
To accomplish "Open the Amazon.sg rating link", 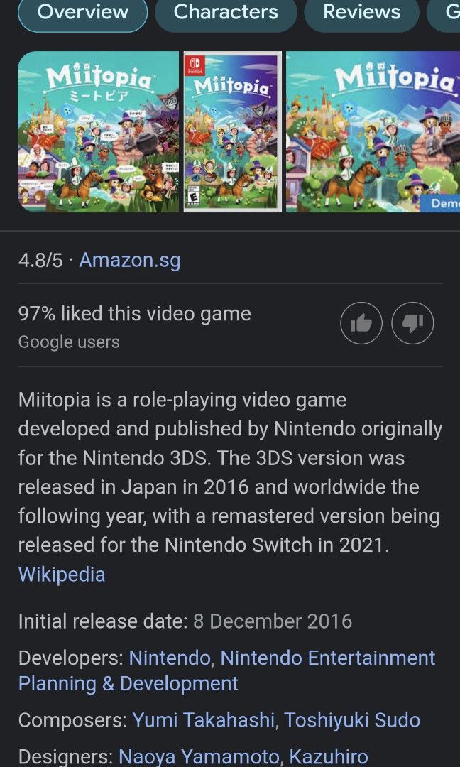I will [129, 261].
